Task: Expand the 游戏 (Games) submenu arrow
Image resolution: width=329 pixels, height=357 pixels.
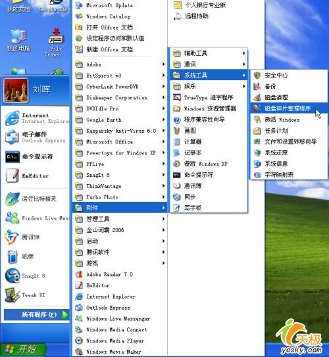Action: (163, 263)
